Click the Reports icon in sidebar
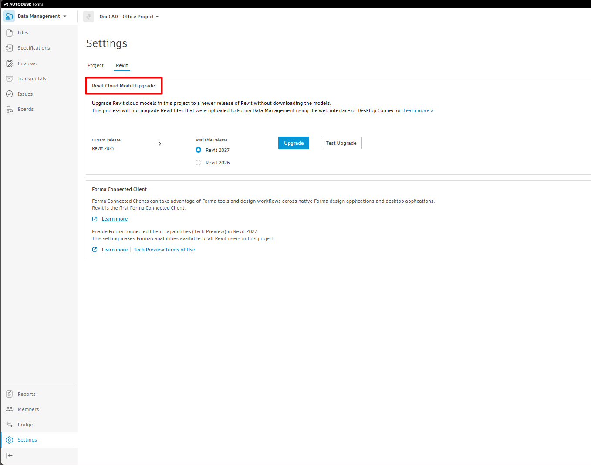The image size is (591, 465). (9, 394)
